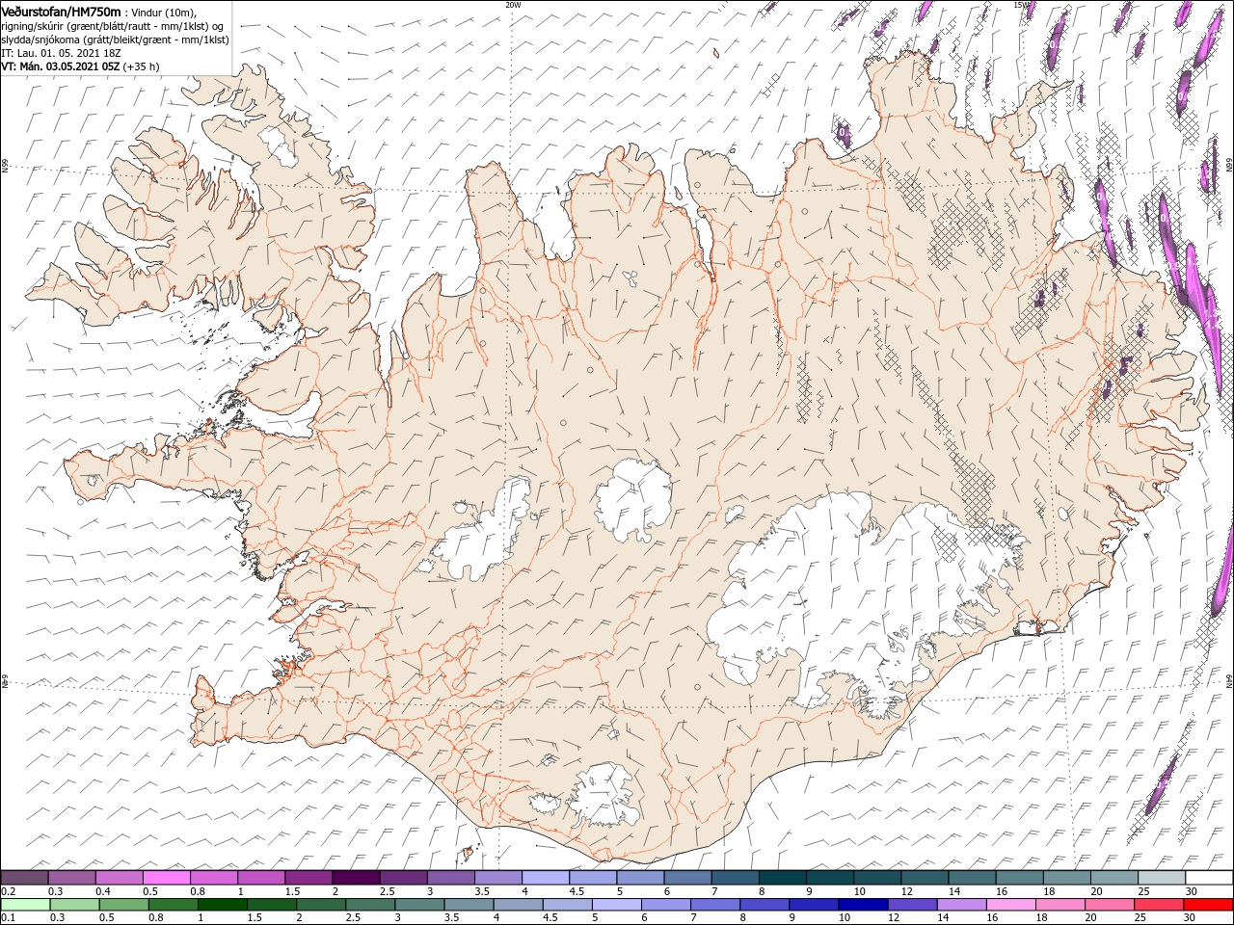This screenshot has height=925, width=1234.
Task: Pick the darkest purple 2 swatch in purple legend row
Action: pos(356,878)
